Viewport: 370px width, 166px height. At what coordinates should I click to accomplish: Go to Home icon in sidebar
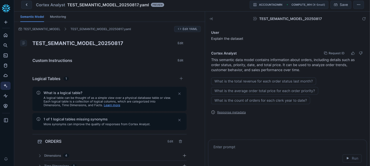coord(6,35)
